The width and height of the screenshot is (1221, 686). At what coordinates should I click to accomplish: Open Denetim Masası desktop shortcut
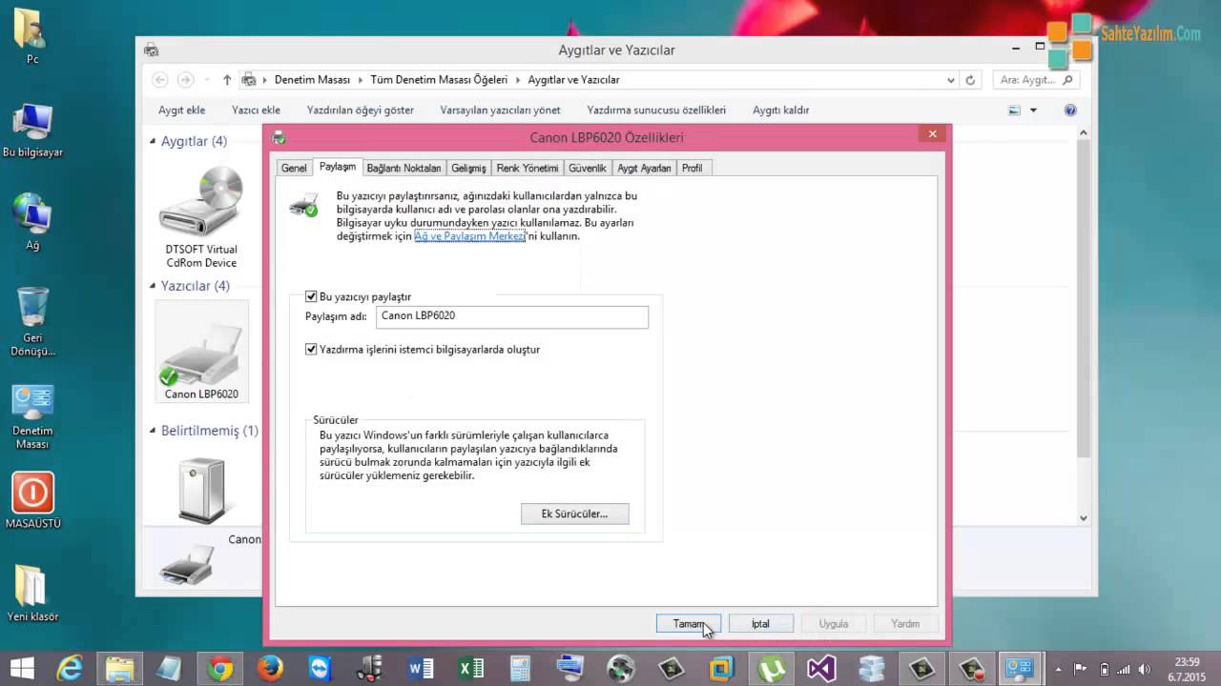32,417
